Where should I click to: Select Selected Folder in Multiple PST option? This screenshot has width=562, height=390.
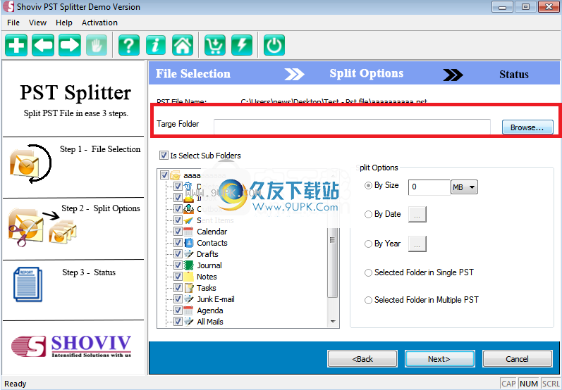368,300
